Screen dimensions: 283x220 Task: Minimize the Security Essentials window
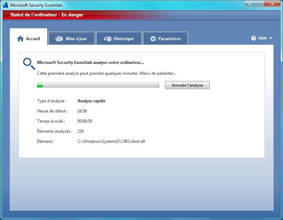click(250, 4)
